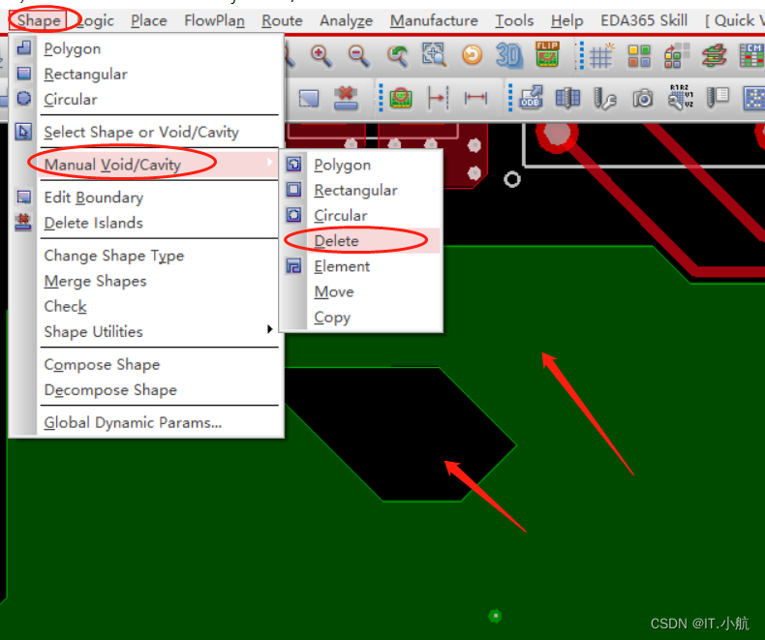This screenshot has height=640, width=765.
Task: Open the Route menu
Action: 282,20
